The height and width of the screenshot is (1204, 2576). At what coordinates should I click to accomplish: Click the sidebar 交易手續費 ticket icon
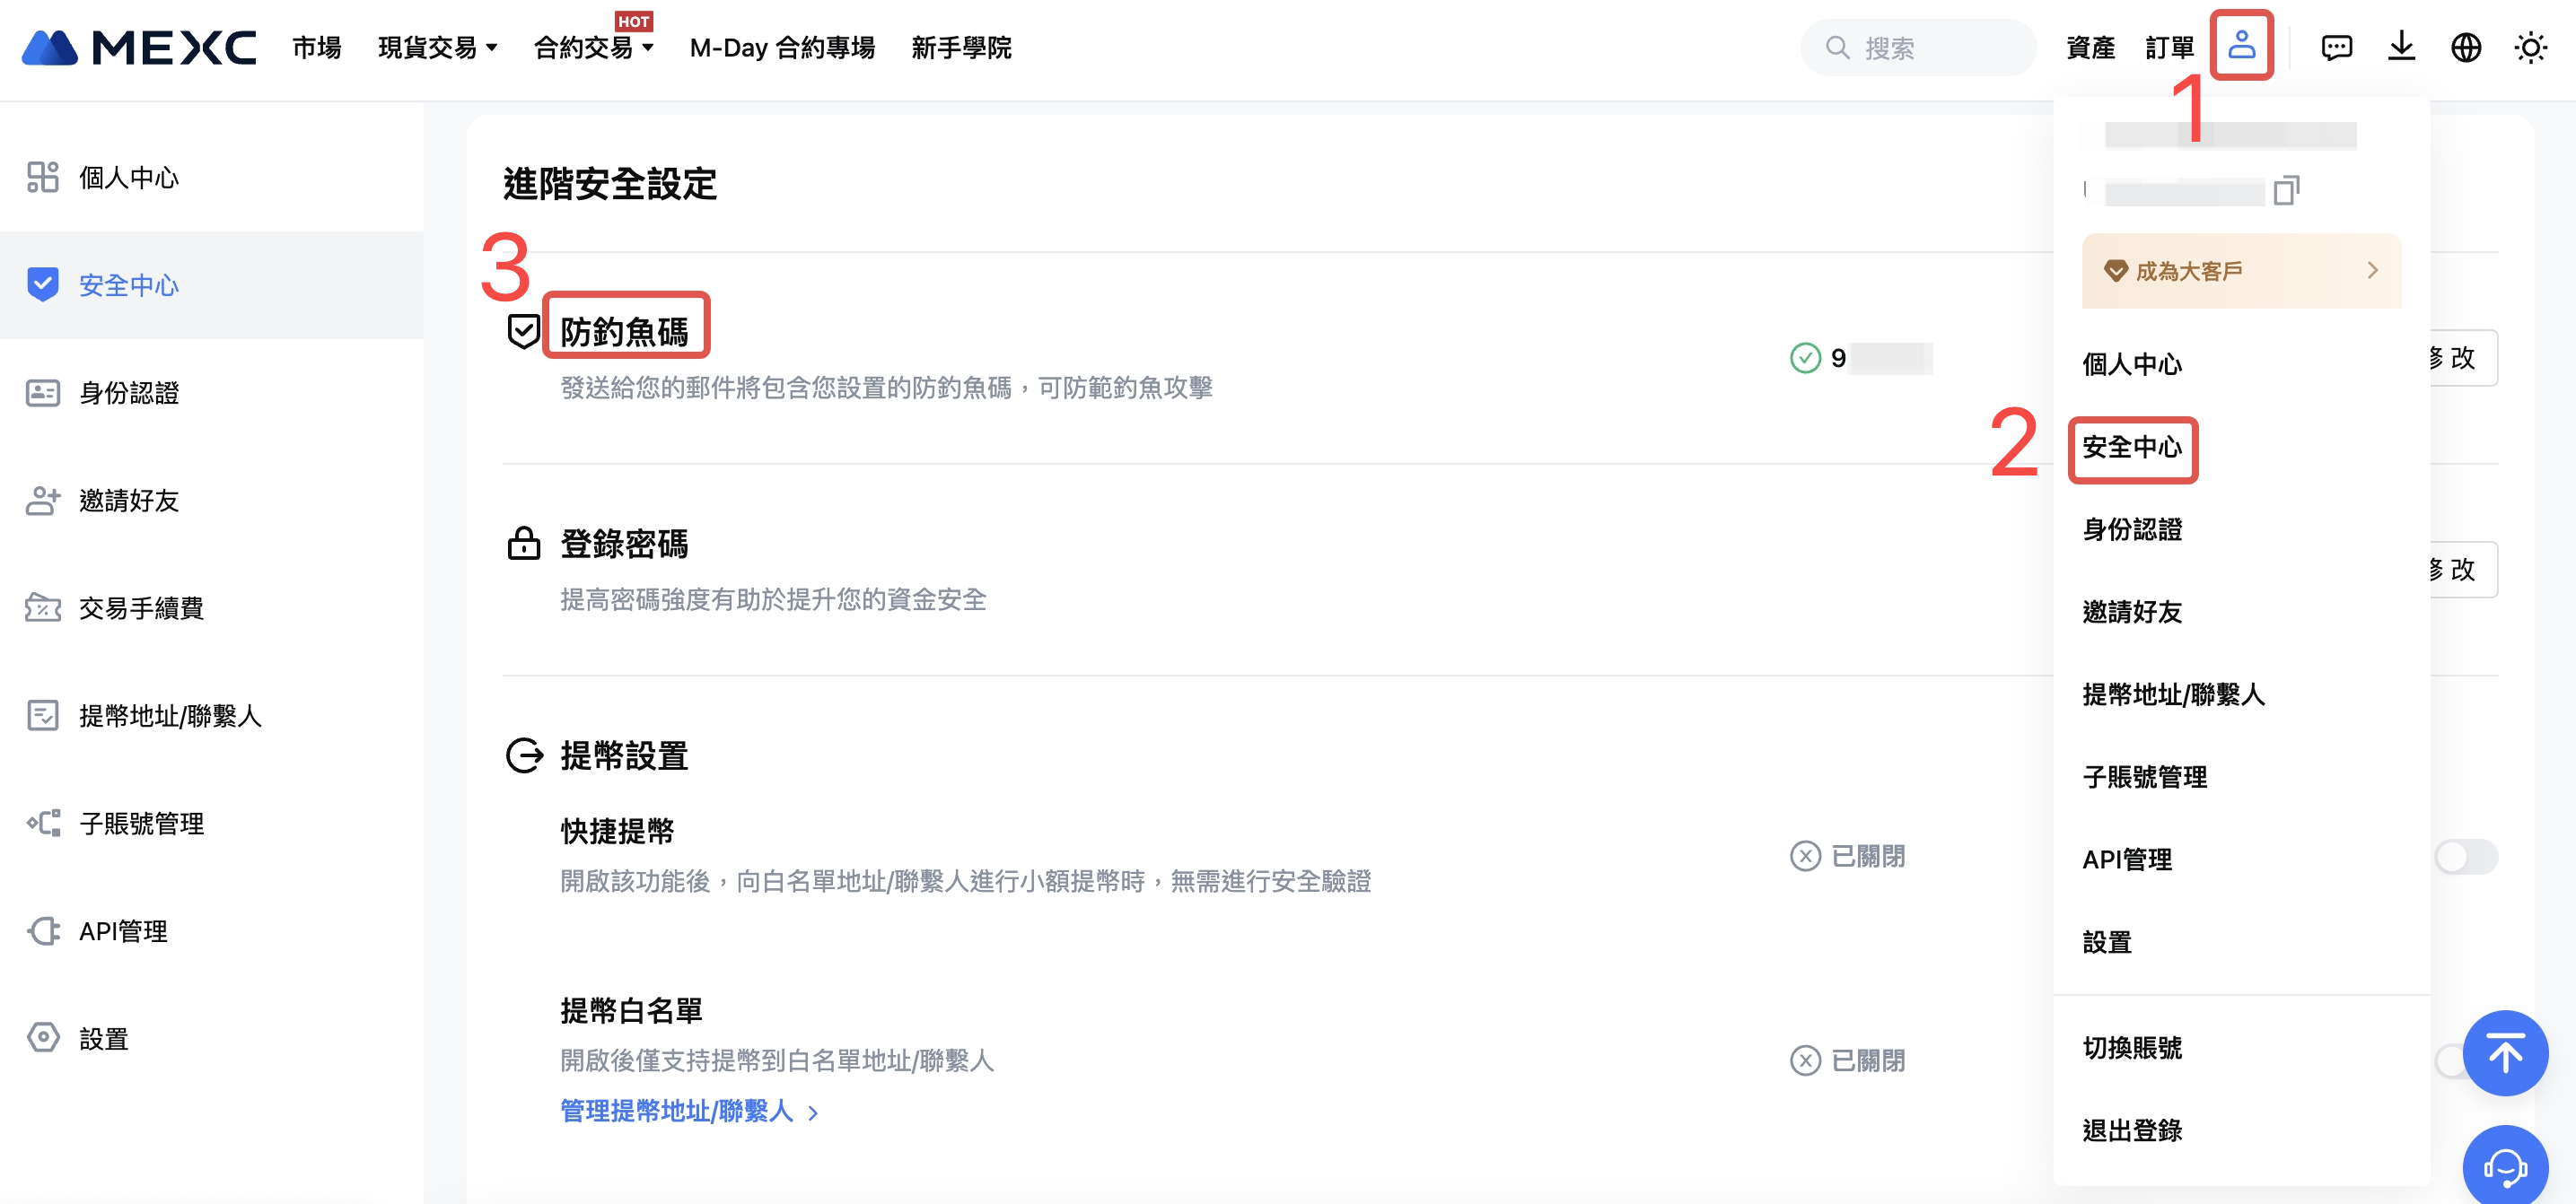tap(43, 607)
